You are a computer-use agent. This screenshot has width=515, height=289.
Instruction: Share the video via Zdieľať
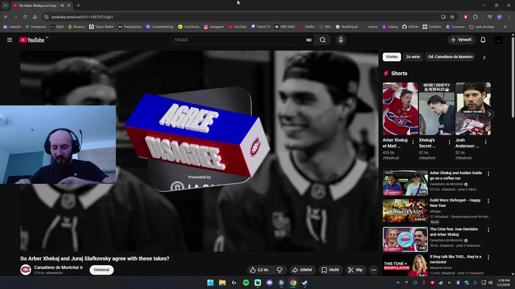point(302,270)
